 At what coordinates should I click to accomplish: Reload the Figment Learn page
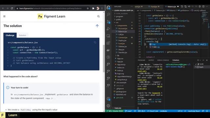(12, 8)
